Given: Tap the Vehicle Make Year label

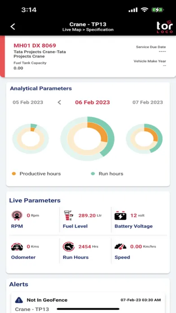Looking at the screenshot, I should click(x=150, y=61).
